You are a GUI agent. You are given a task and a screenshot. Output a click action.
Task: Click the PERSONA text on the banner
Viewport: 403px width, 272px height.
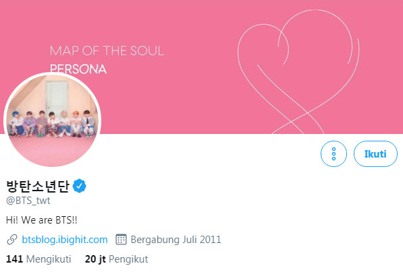click(78, 69)
